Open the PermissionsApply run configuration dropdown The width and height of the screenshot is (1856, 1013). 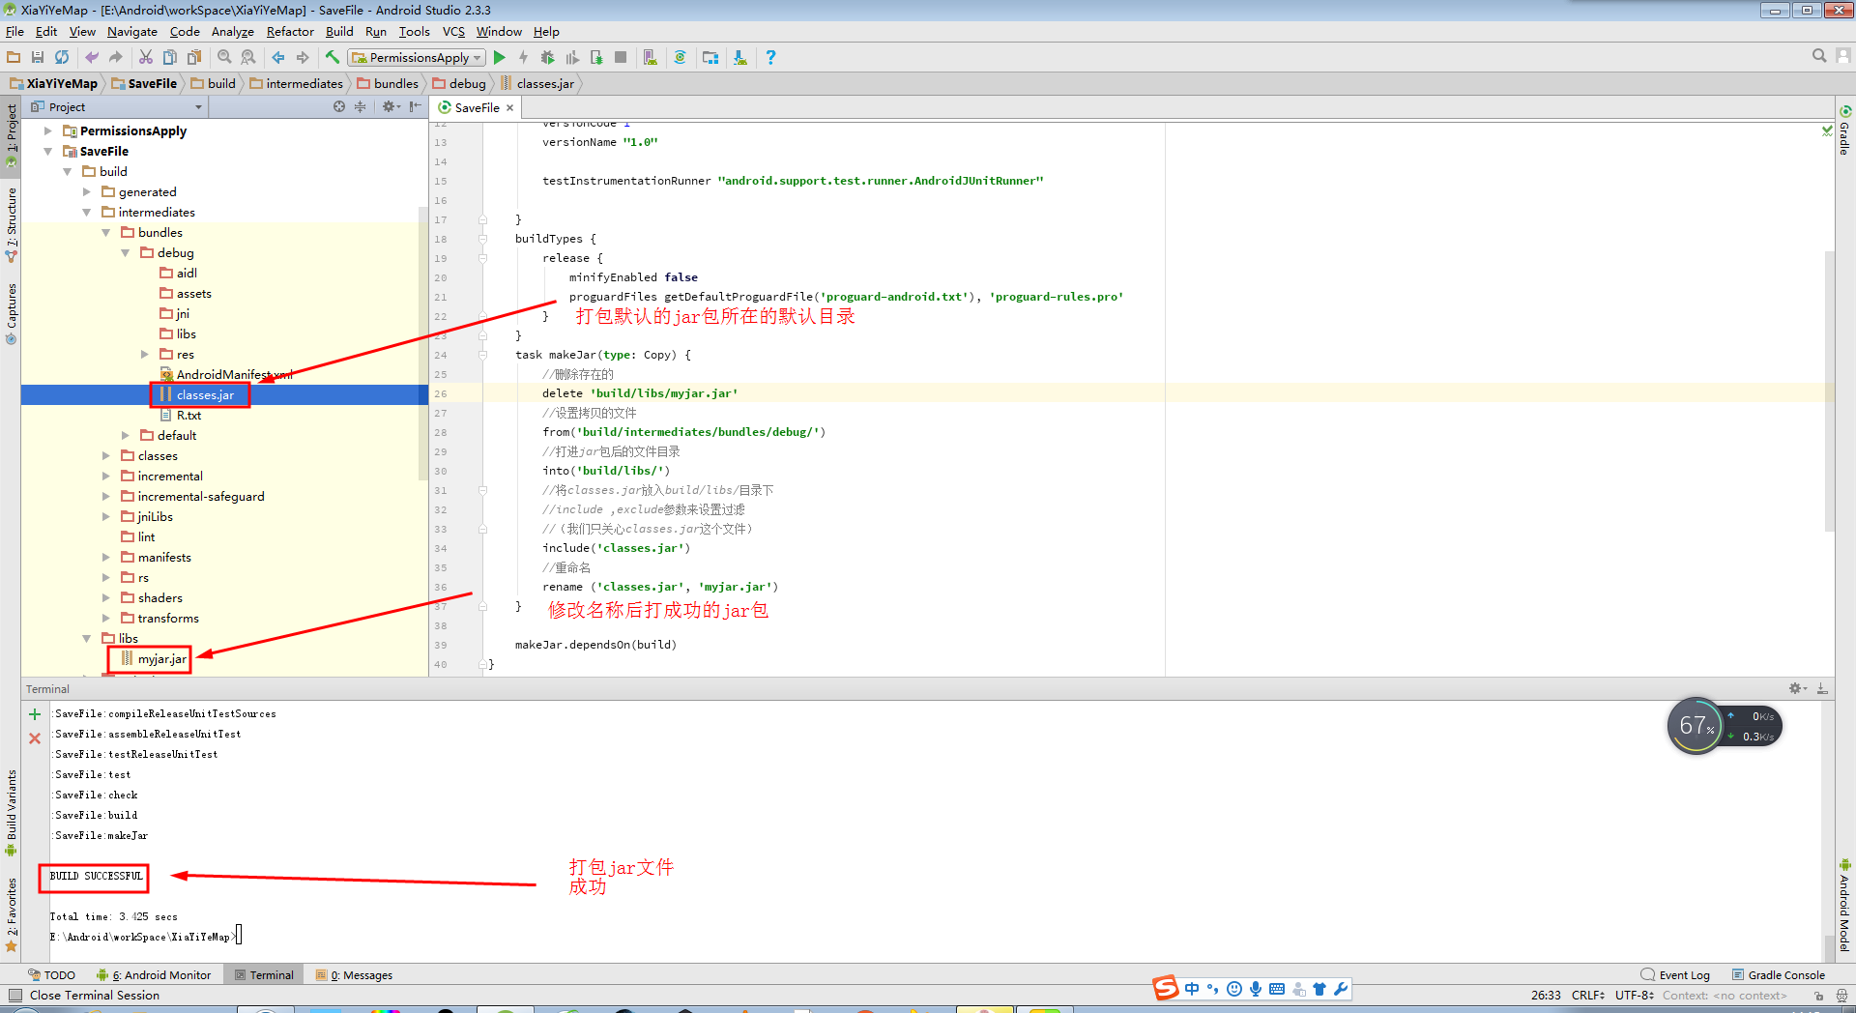pyautogui.click(x=417, y=58)
